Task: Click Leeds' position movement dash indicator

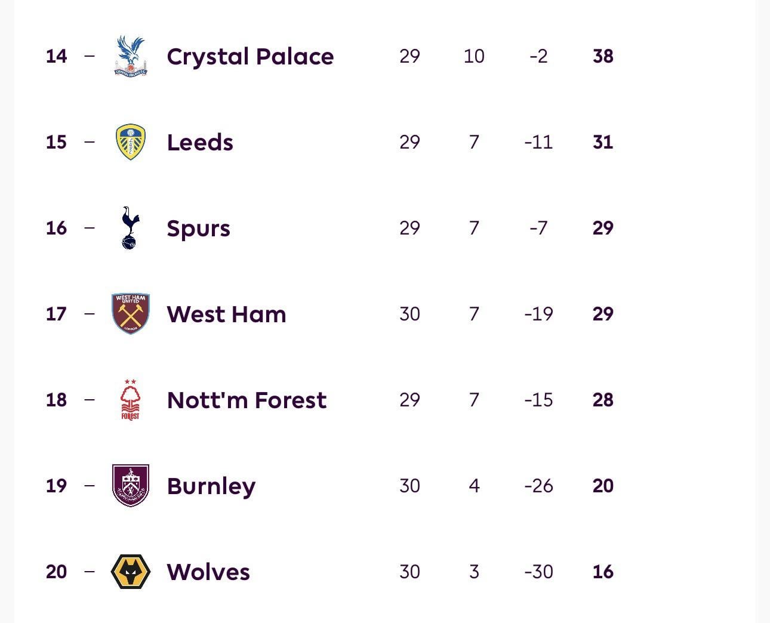Action: coord(90,142)
